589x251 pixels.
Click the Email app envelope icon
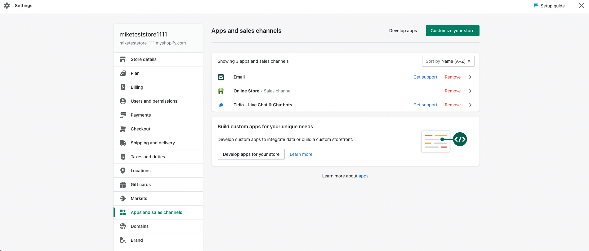coord(221,77)
